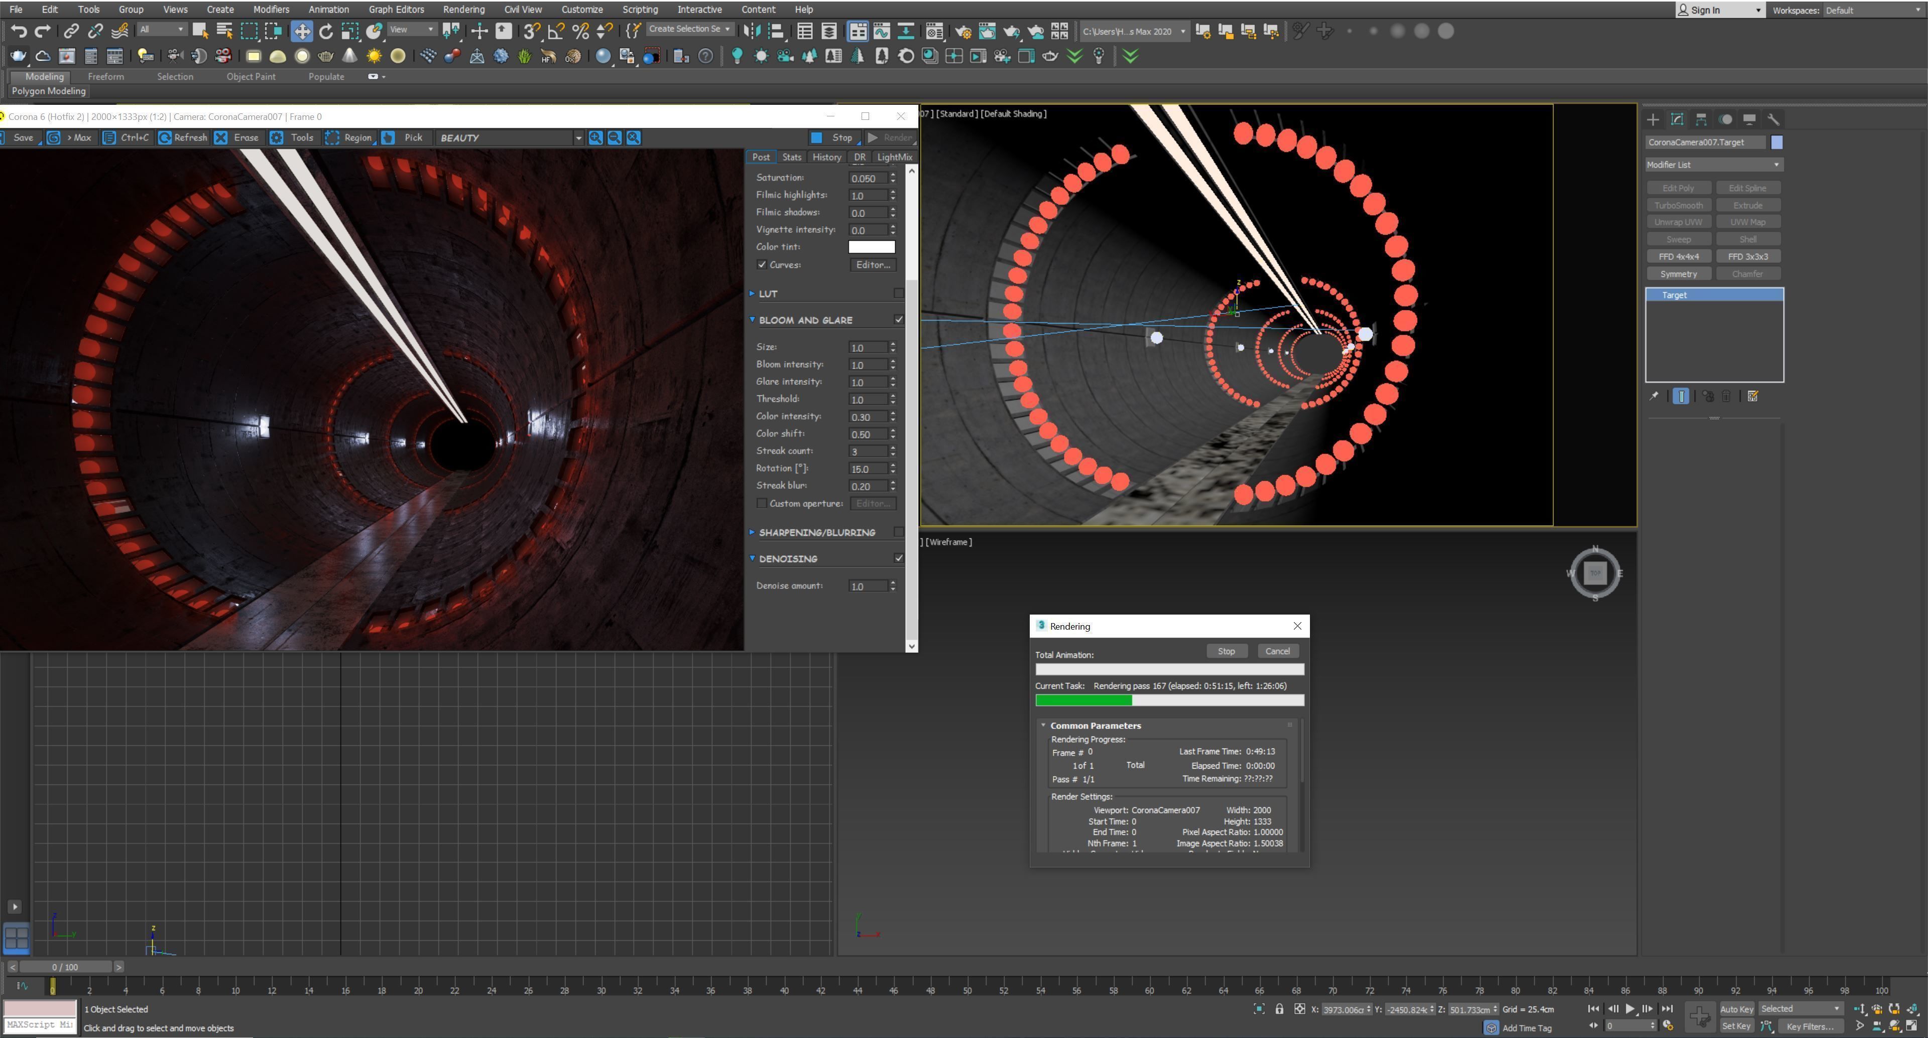Click the Color tint white swatch
The width and height of the screenshot is (1928, 1038).
(871, 247)
